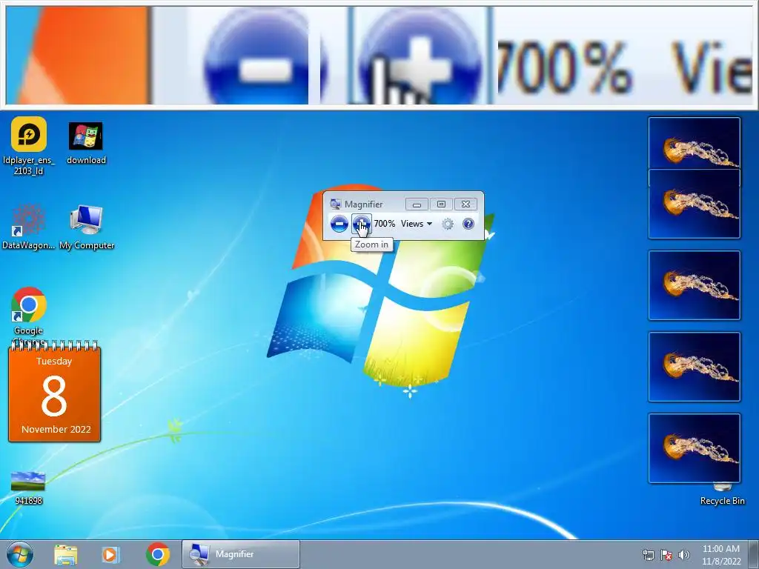This screenshot has height=569, width=759.
Task: Open Windows Explorer from the taskbar
Action: point(66,554)
